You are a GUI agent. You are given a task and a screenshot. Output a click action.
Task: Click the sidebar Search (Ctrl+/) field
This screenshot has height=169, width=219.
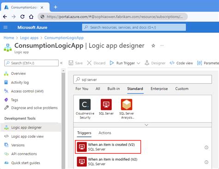pyautogui.click(x=31, y=63)
